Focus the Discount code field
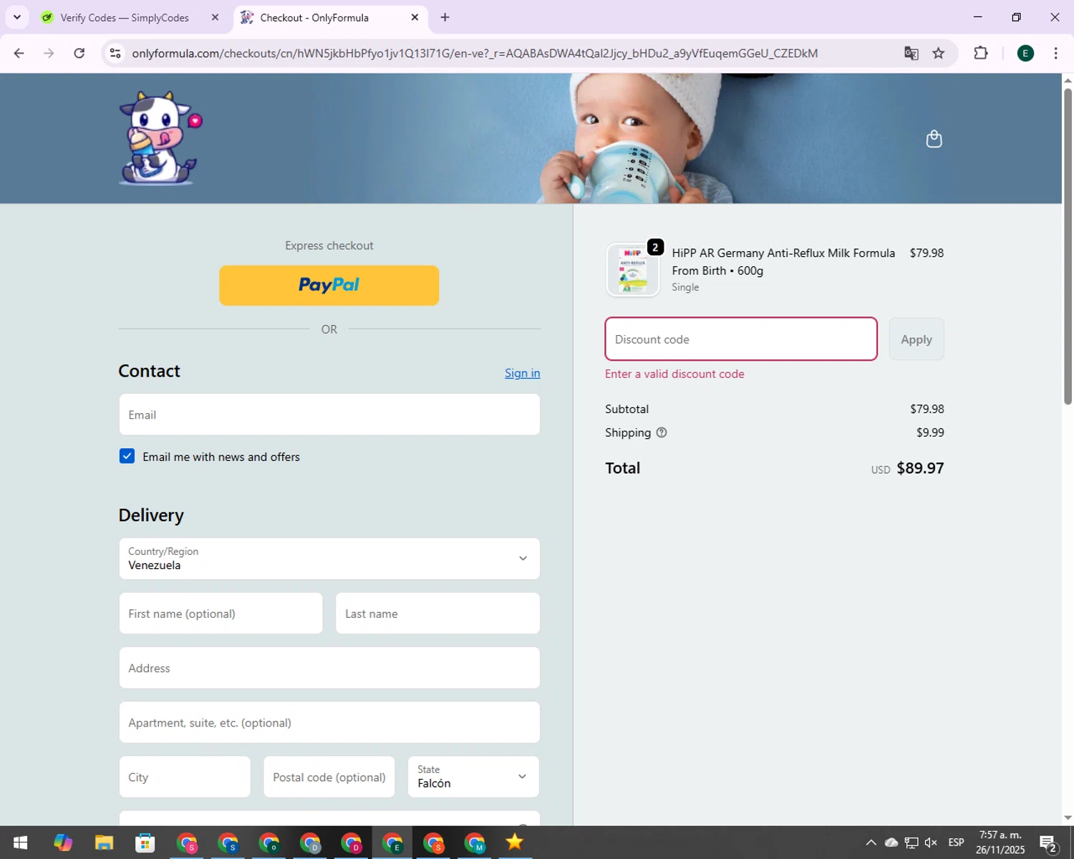The image size is (1074, 859). pyautogui.click(x=741, y=339)
